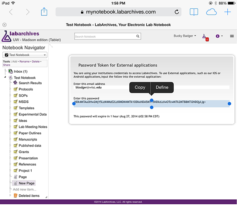This screenshot has width=237, height=207.
Task: Tap Define in the selection popup
Action: 162,87
